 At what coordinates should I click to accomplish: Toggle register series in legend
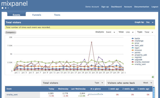(x=137, y=57)
